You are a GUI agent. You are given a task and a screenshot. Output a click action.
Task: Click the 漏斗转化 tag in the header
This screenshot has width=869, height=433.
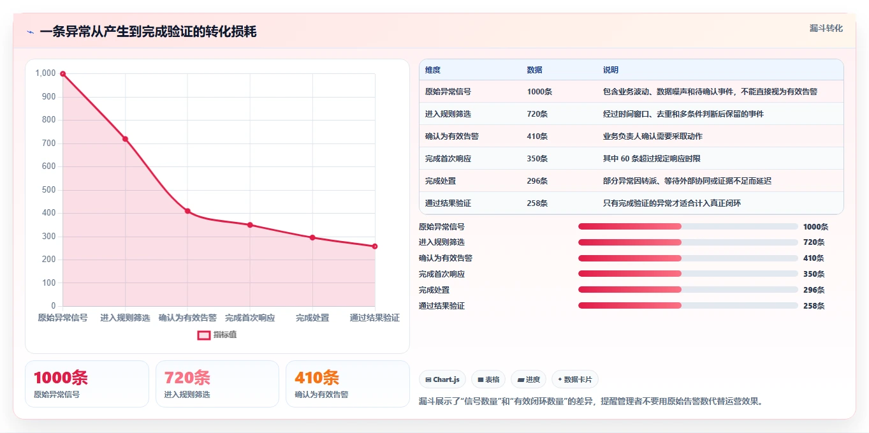826,28
